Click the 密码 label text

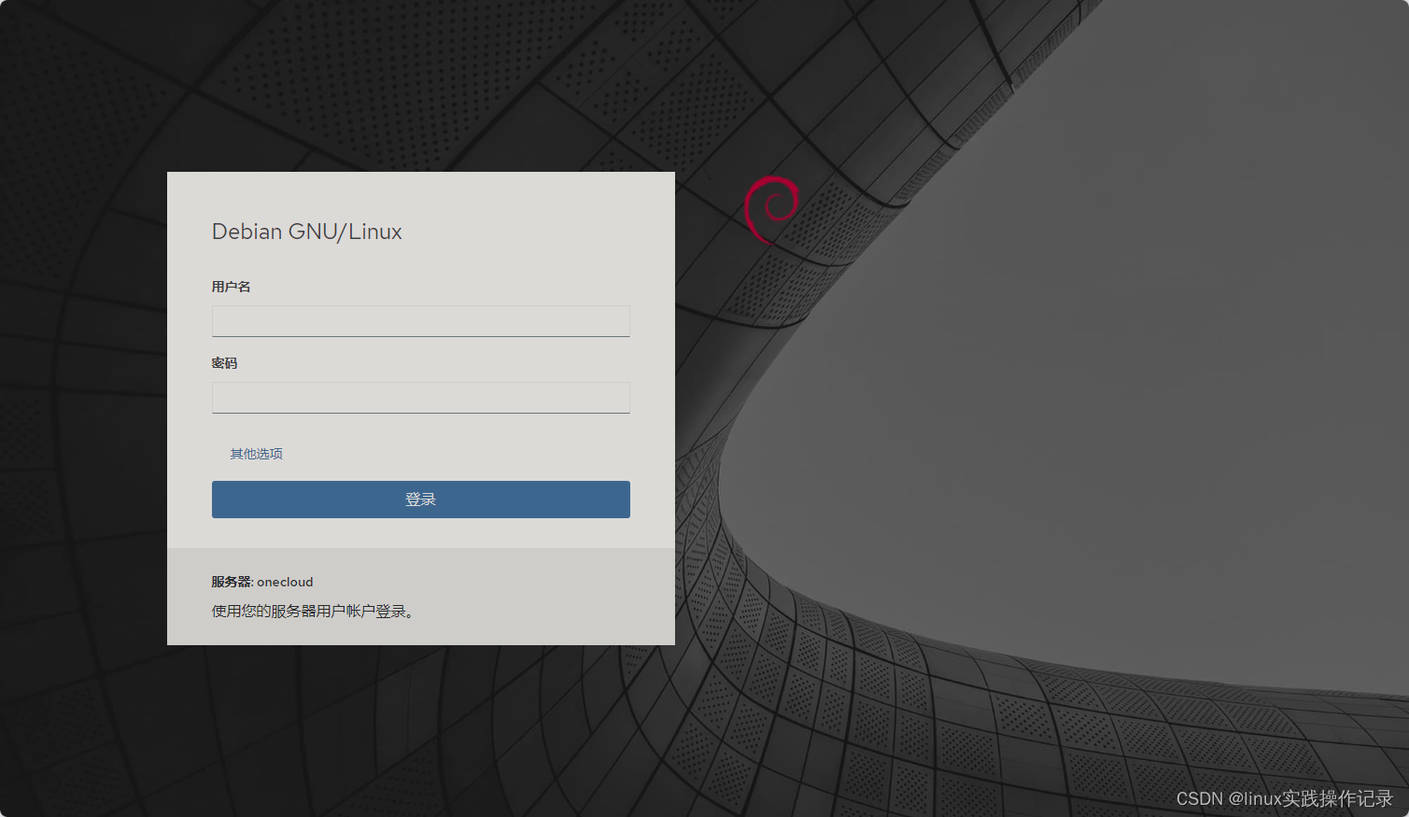224,363
